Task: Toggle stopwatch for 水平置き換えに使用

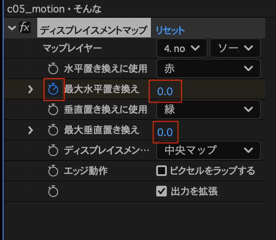Action: click(x=53, y=69)
